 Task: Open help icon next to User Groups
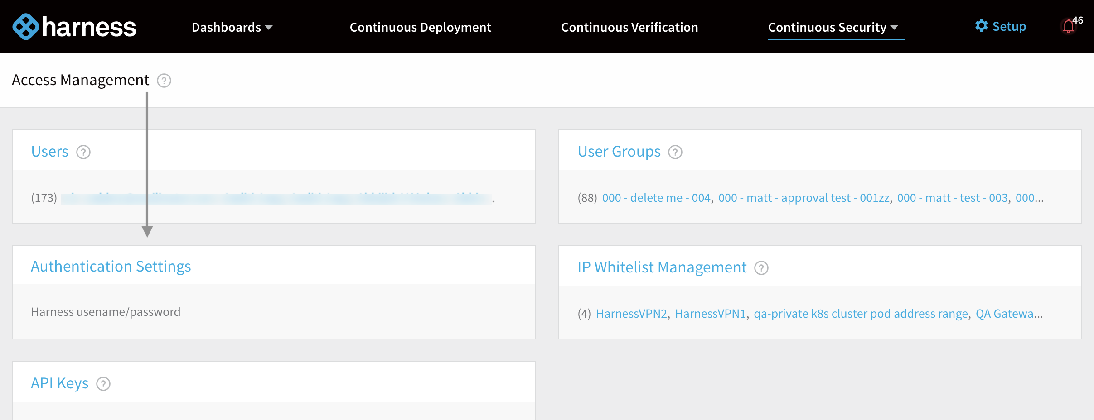[675, 152]
